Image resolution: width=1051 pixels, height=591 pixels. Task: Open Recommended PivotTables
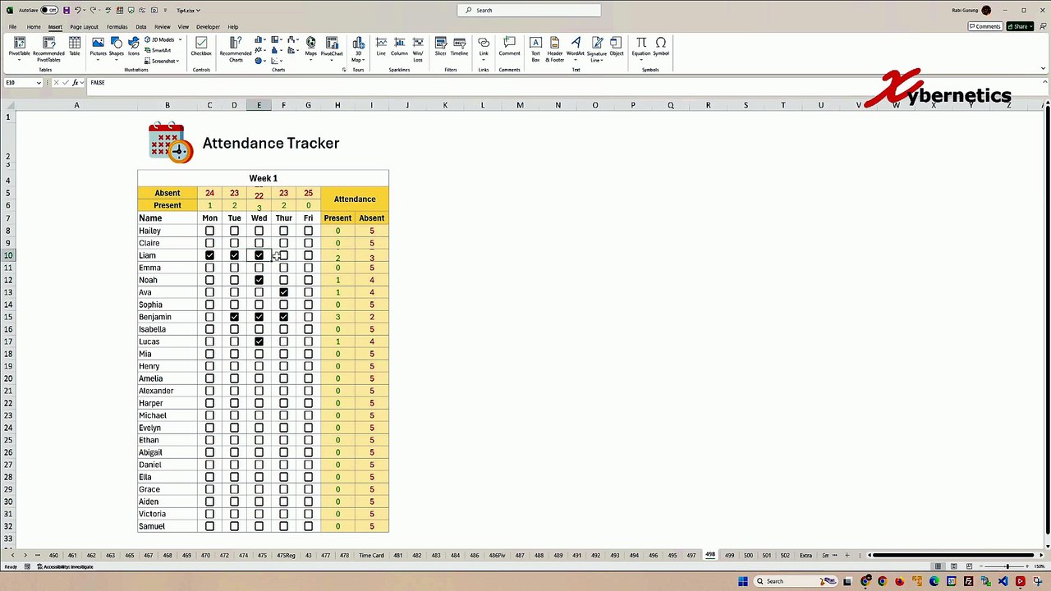(48, 48)
